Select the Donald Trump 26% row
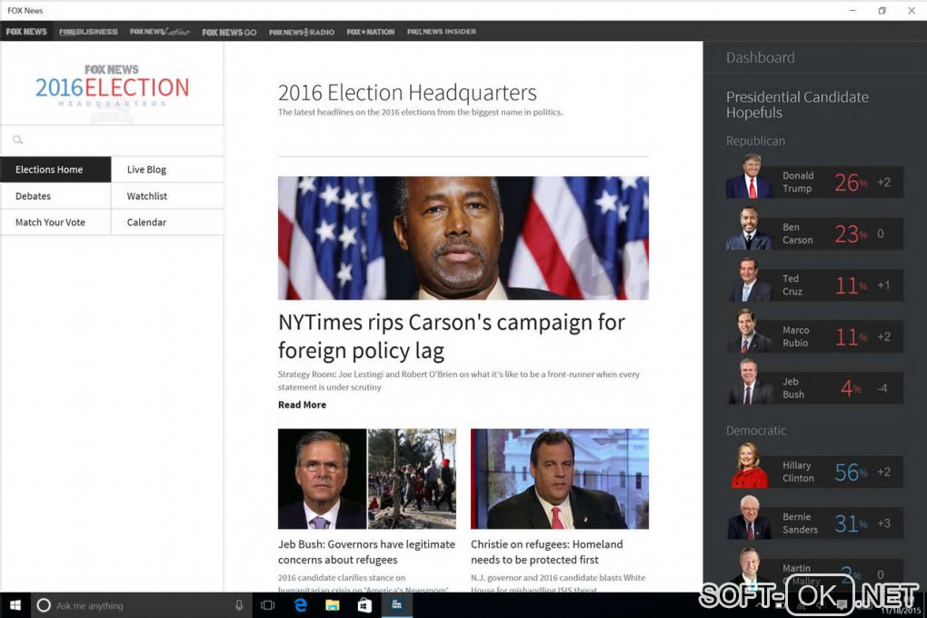The height and width of the screenshot is (618, 927). click(x=814, y=182)
